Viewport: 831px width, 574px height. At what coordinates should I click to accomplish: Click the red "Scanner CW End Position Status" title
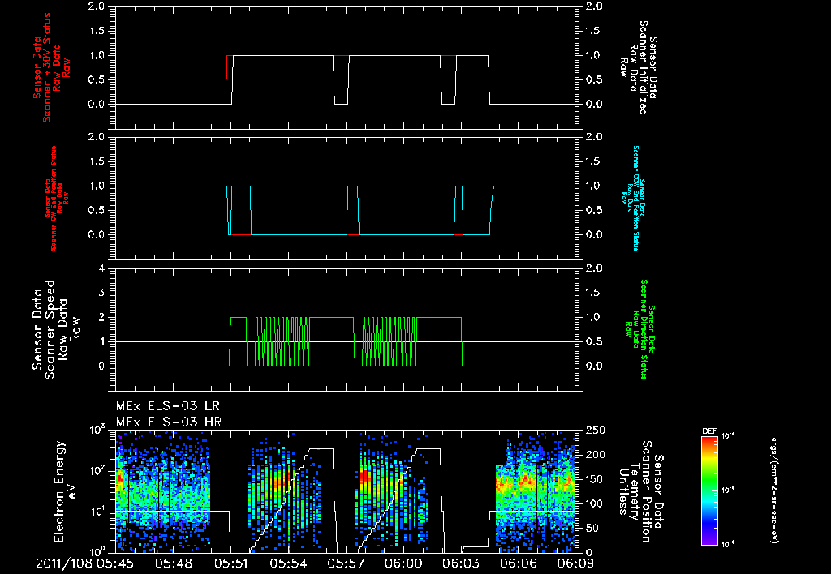56,198
